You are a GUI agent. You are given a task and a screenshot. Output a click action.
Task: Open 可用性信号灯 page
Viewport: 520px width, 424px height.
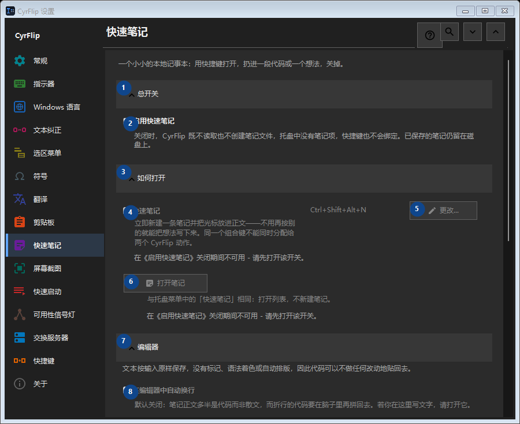pyautogui.click(x=55, y=314)
